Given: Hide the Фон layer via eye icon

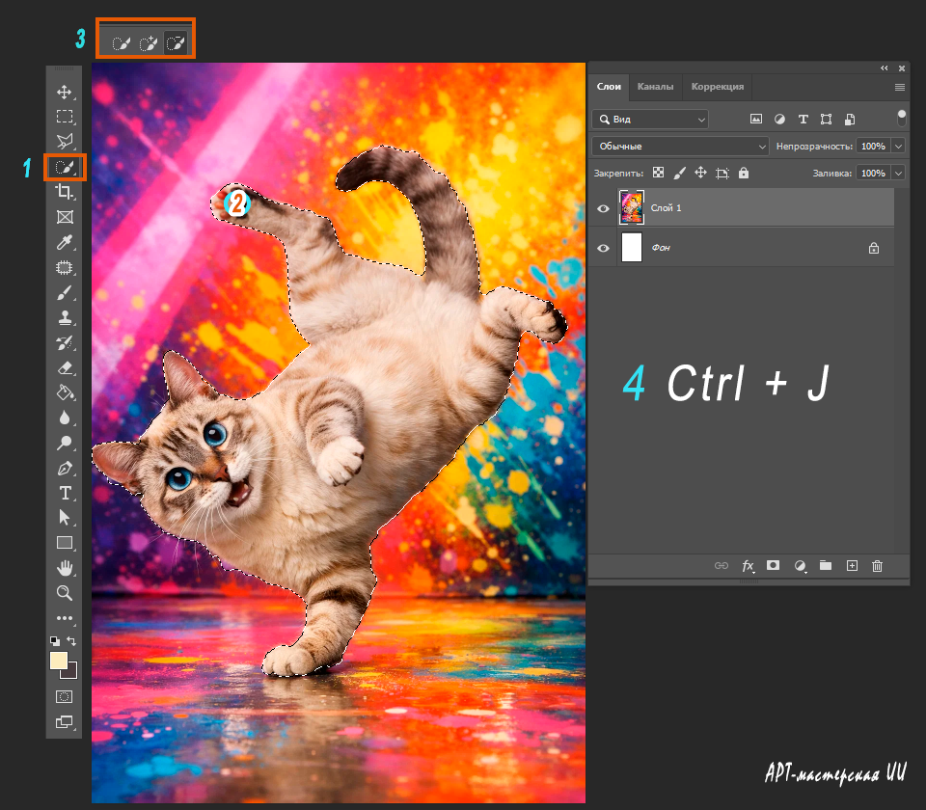Looking at the screenshot, I should (x=603, y=248).
